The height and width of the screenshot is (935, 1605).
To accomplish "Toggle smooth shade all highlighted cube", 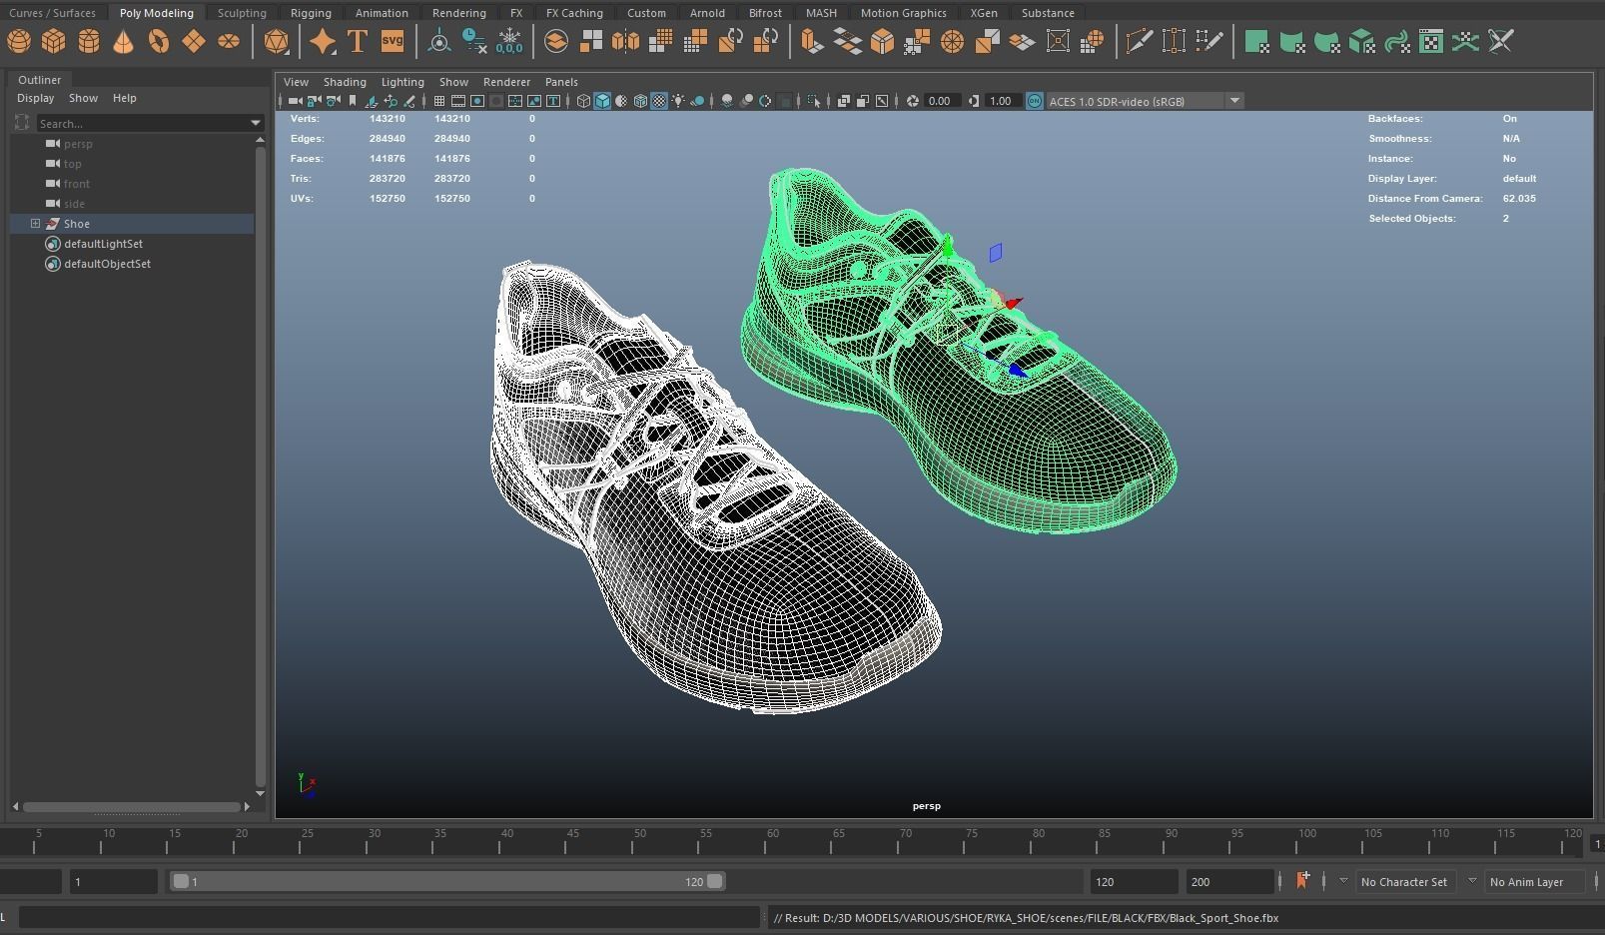I will click(x=602, y=101).
